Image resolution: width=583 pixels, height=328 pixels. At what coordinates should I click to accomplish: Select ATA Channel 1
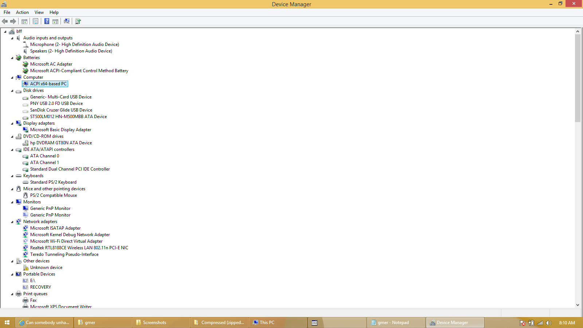(x=44, y=163)
